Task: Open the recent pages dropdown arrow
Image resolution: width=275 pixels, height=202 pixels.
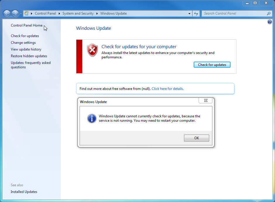Action: (x=21, y=14)
